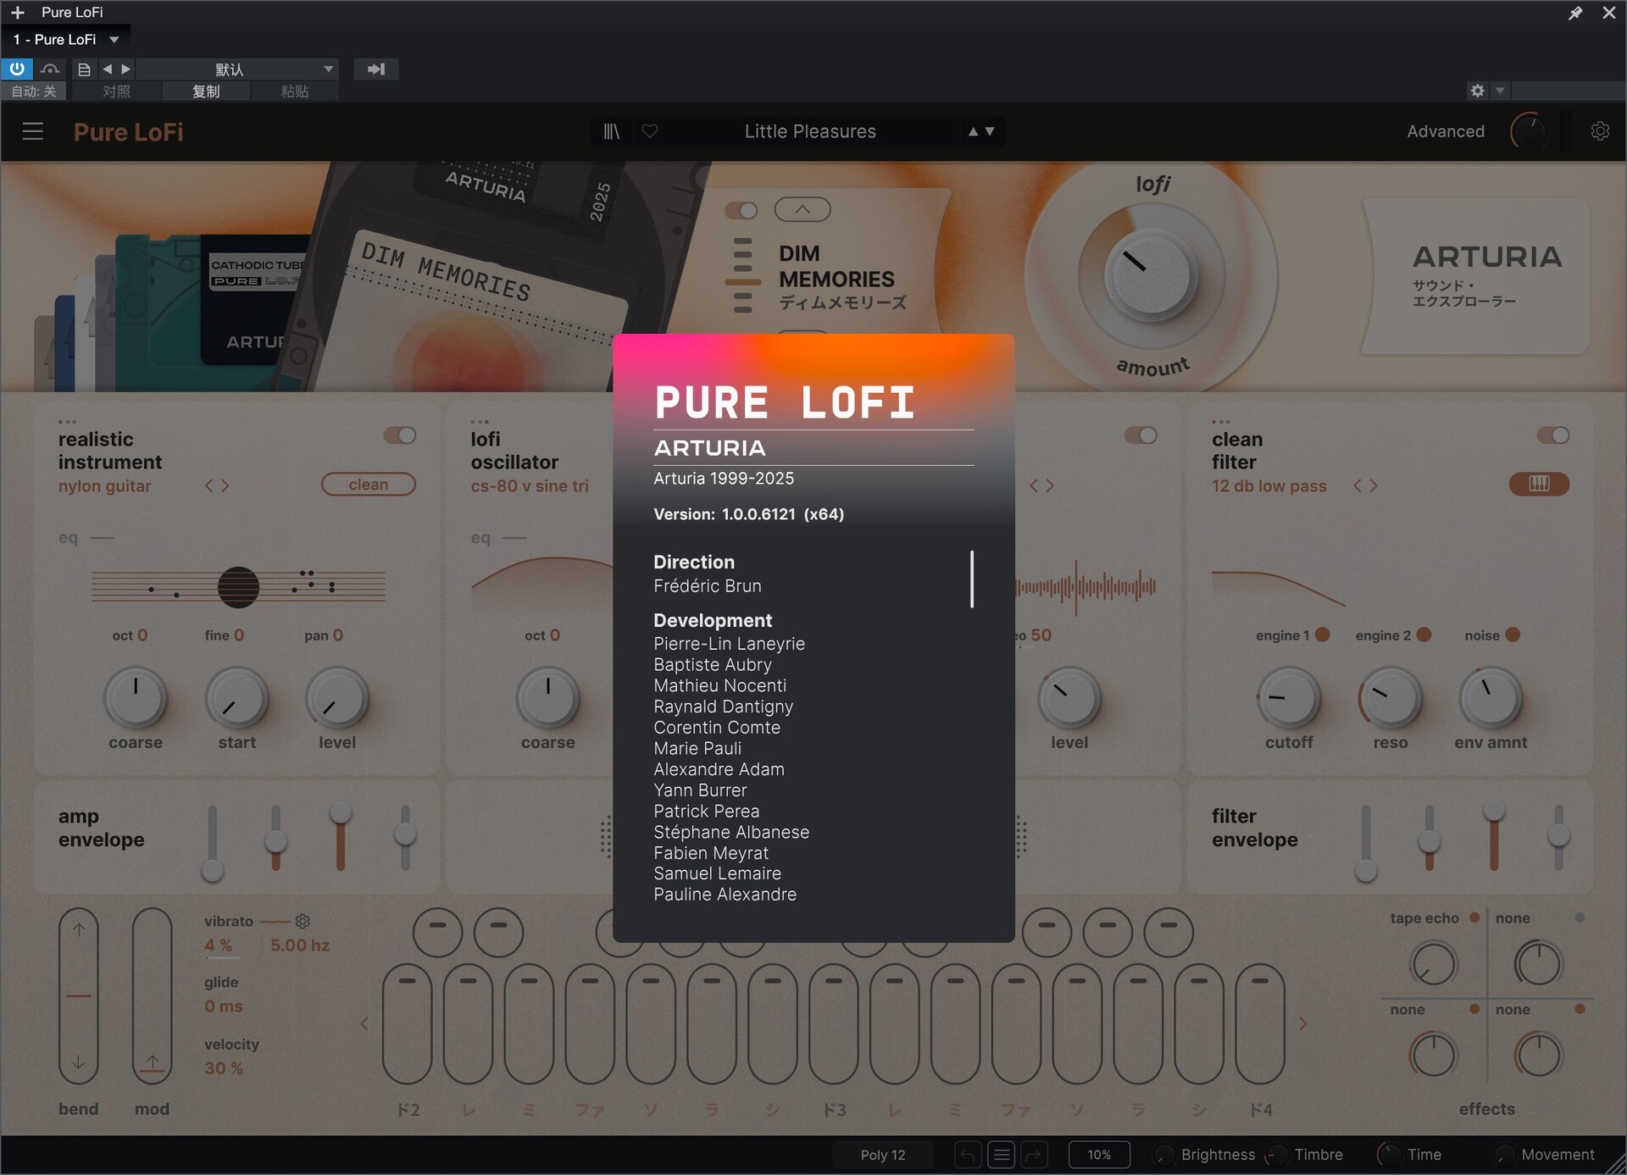Viewport: 1627px width, 1175px height.
Task: Open clean filter three-dot menu
Action: click(x=1221, y=422)
